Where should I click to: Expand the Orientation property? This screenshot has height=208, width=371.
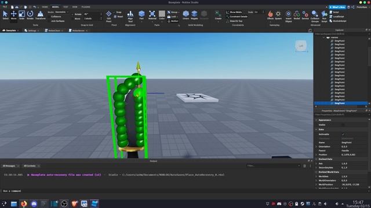[317, 146]
